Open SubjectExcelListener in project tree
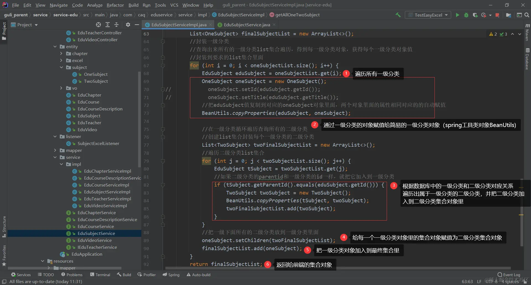This screenshot has height=285, width=531. [x=98, y=144]
